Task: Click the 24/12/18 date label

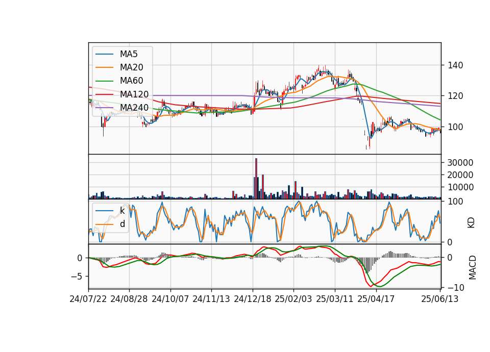Action: coord(253,299)
